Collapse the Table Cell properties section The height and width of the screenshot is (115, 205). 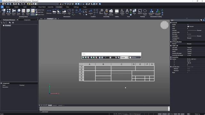(171, 46)
